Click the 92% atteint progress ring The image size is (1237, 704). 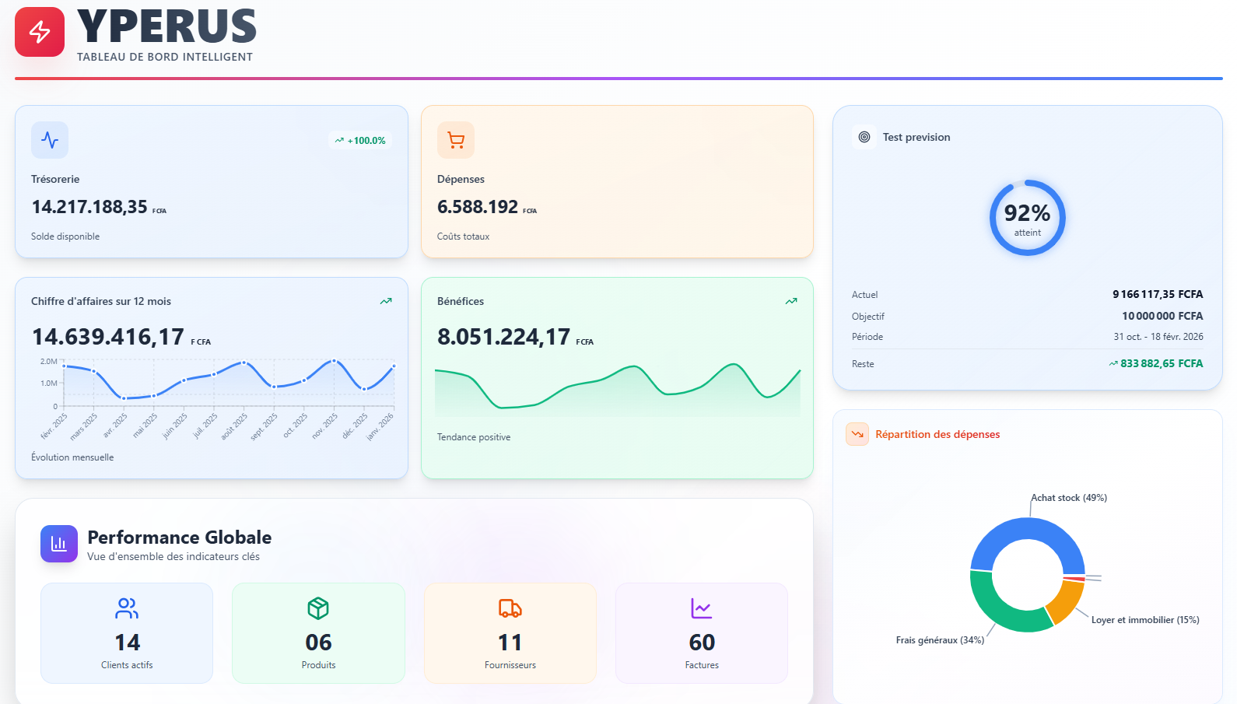pyautogui.click(x=1027, y=218)
